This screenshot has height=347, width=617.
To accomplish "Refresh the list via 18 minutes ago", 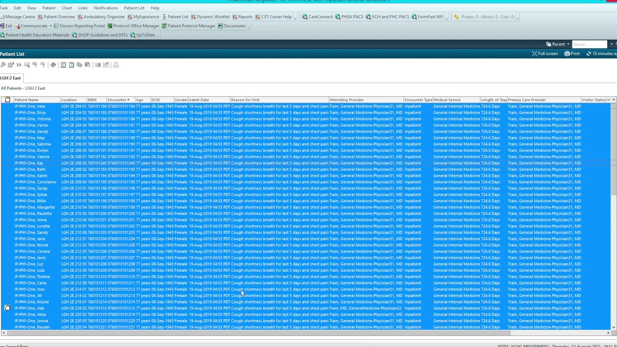I will 602,54.
